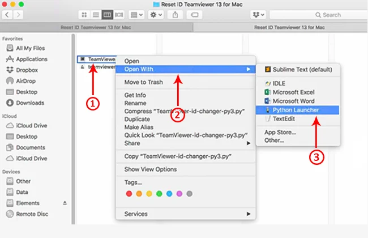368x238 pixels.
Task: Expand the Open With submenu
Action: pos(185,69)
